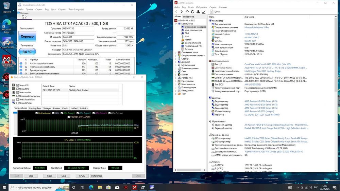Click the Save button
Image resolution: width=340 pixels, height=191 pixels.
click(64, 176)
